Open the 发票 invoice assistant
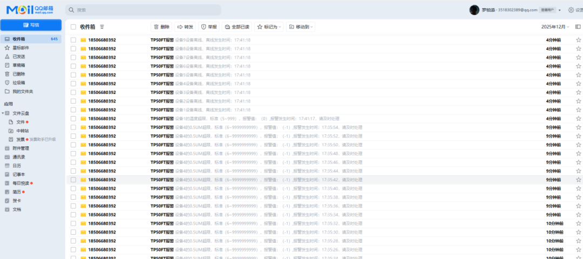Image resolution: width=583 pixels, height=259 pixels. pyautogui.click(x=21, y=139)
